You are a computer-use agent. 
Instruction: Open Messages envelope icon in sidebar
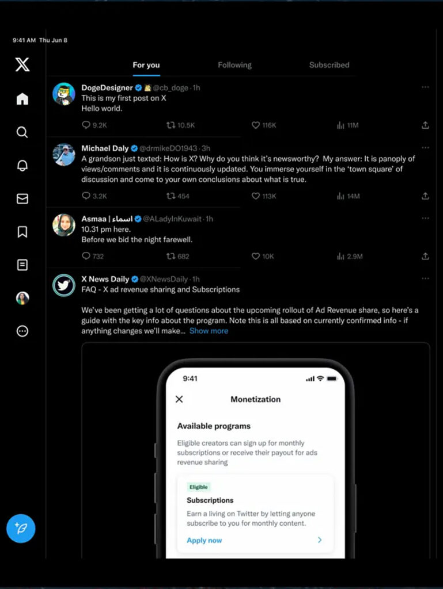point(22,198)
